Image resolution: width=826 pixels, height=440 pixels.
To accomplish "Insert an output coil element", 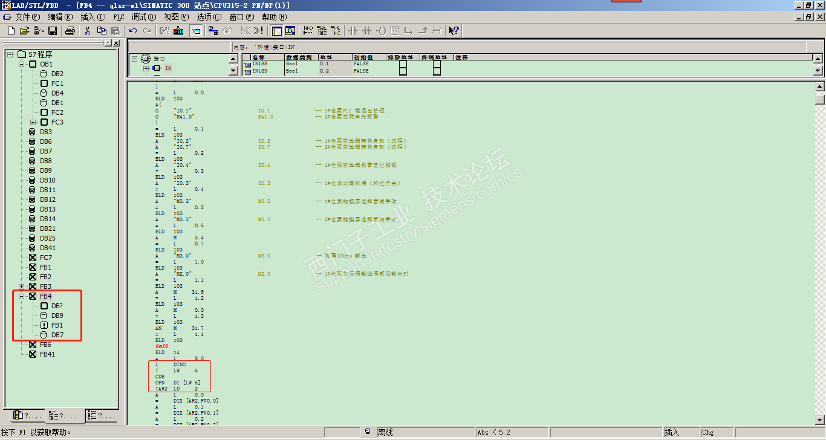I will click(x=381, y=31).
